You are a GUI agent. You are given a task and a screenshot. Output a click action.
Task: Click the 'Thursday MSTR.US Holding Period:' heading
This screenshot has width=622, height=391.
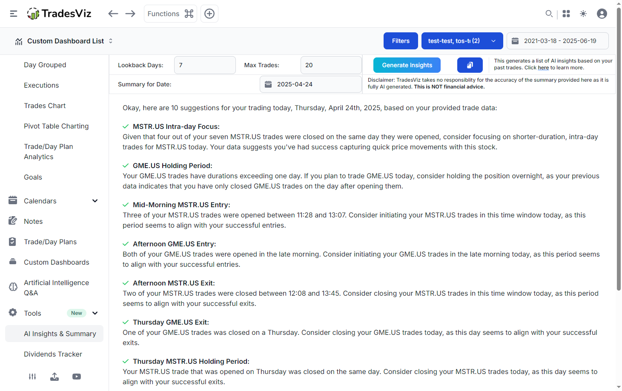[191, 361]
